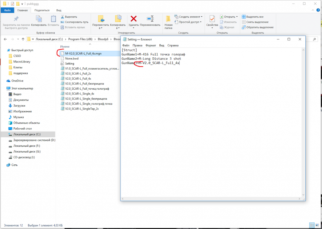Image resolution: width=322 pixels, height=229 pixels.
Task: Click Pin to Quick Access (Закрепить) icon
Action: [x=16, y=19]
